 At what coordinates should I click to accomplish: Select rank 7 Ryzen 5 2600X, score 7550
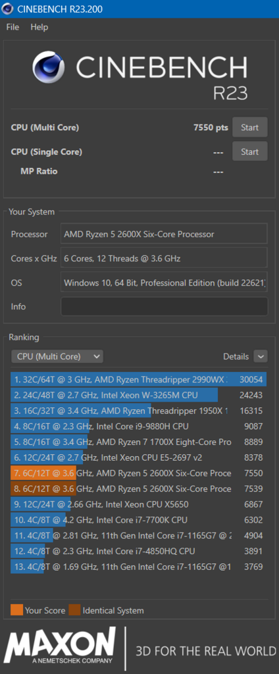pyautogui.click(x=138, y=473)
